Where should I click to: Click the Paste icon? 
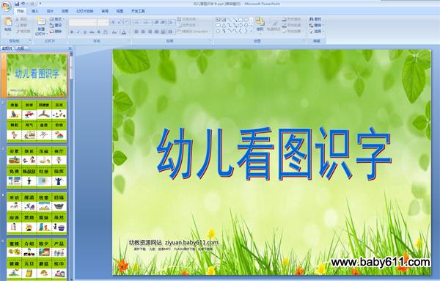[8, 24]
